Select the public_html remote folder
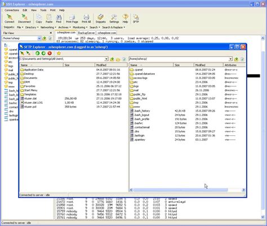 139,99
